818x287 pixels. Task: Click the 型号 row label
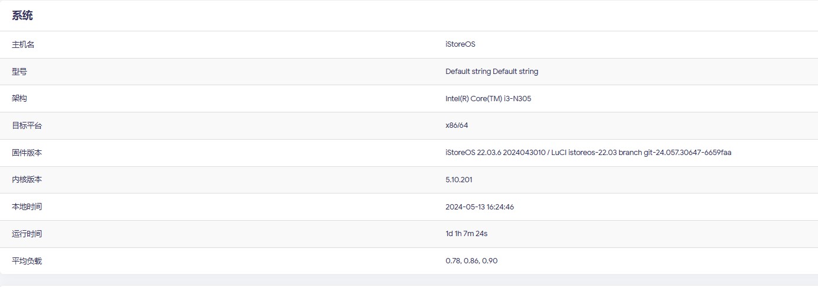[x=20, y=72]
